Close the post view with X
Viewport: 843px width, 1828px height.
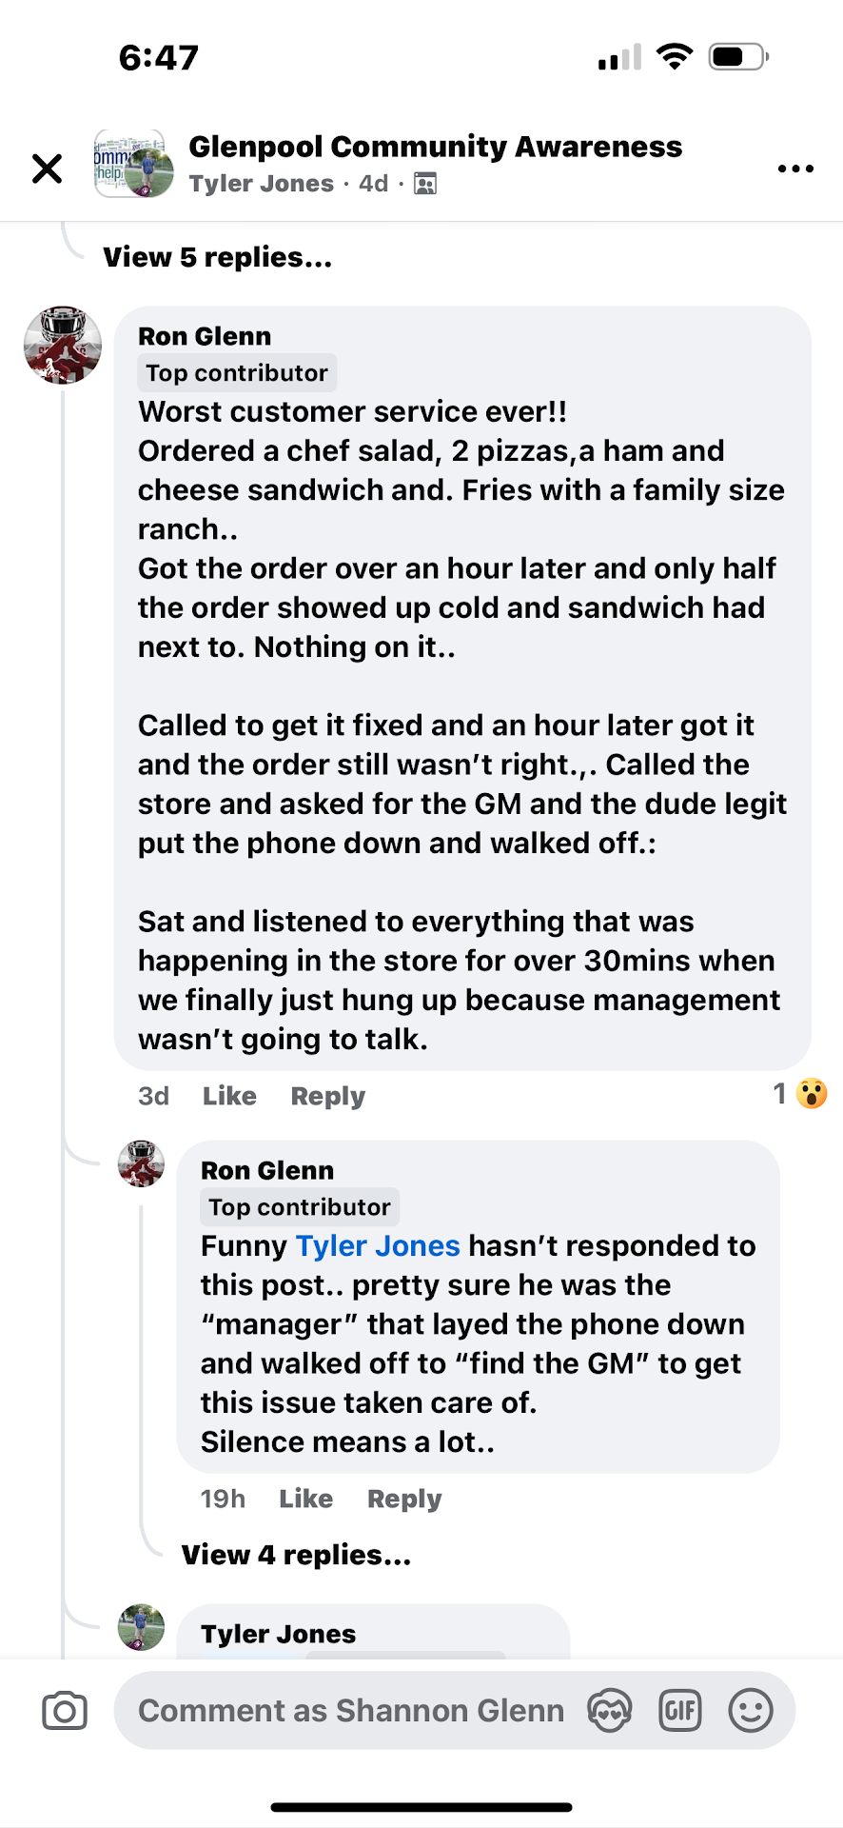coord(47,169)
